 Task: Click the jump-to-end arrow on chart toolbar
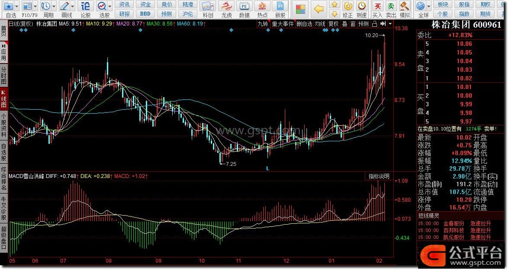click(383, 24)
